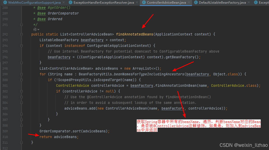The height and width of the screenshot is (150, 269).
Task: Click Object.class argument on line 299
Action: 225,74
